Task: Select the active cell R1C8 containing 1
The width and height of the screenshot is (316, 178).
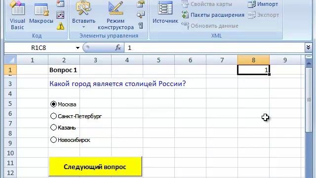Action: (x=253, y=70)
